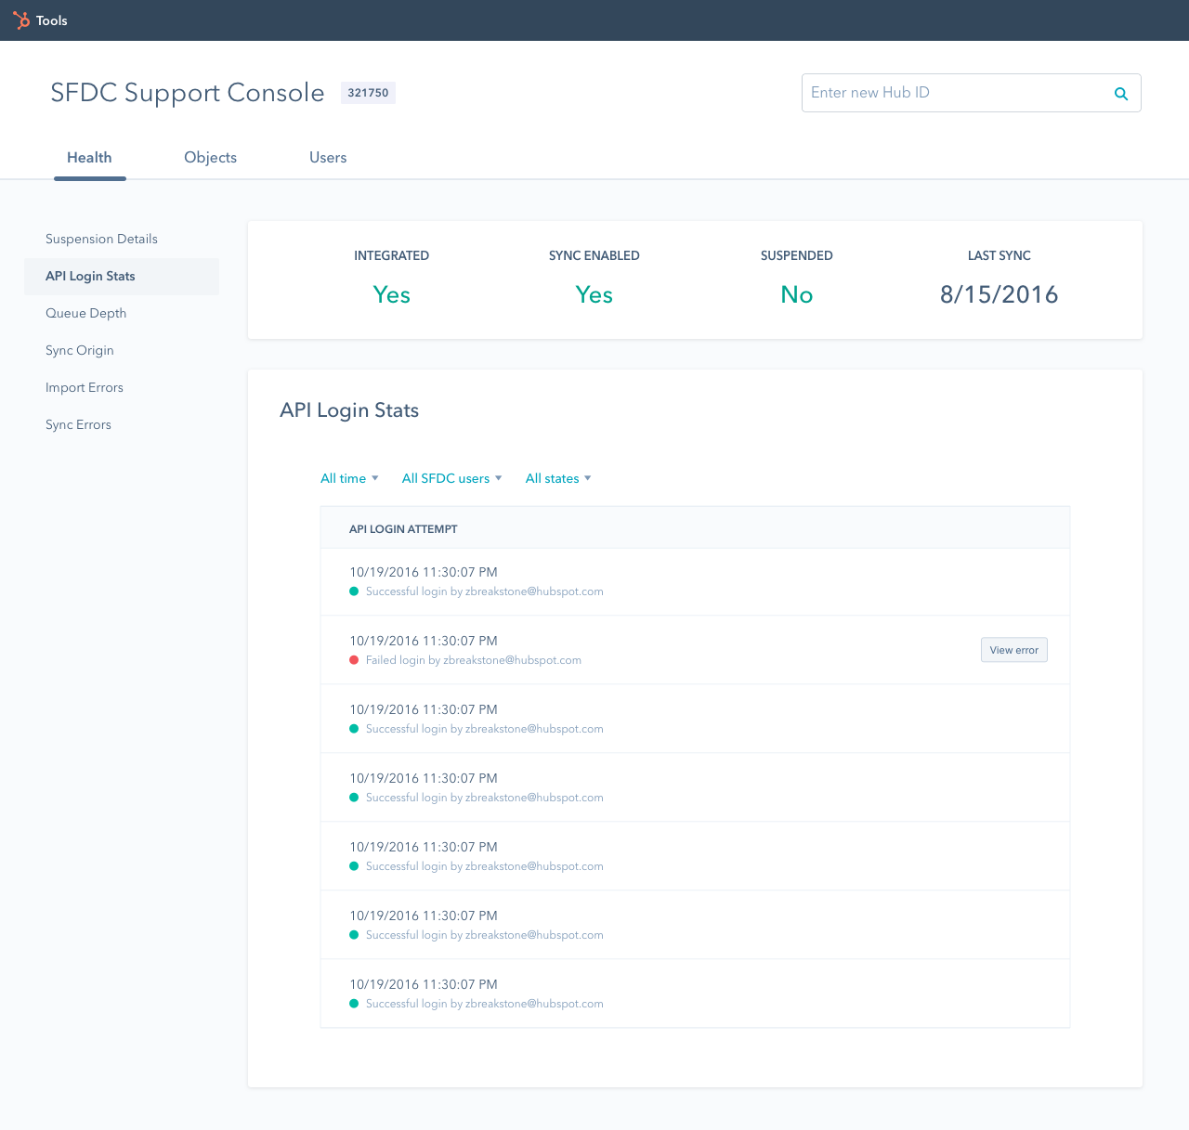Click the Last Sync date 8/15/2016
This screenshot has width=1189, height=1130.
coord(999,294)
